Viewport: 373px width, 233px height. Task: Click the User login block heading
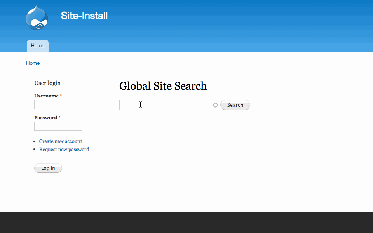click(47, 83)
